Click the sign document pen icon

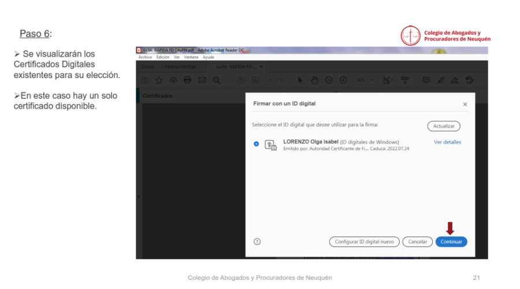tap(455, 80)
